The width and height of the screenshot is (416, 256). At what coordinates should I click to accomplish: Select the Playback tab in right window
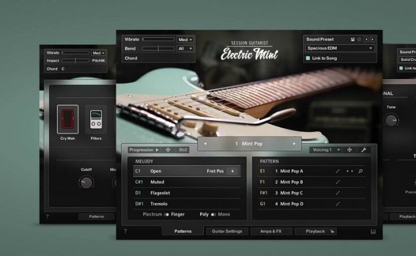point(403,217)
